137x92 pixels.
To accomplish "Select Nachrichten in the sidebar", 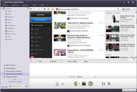I will [x=11, y=34].
